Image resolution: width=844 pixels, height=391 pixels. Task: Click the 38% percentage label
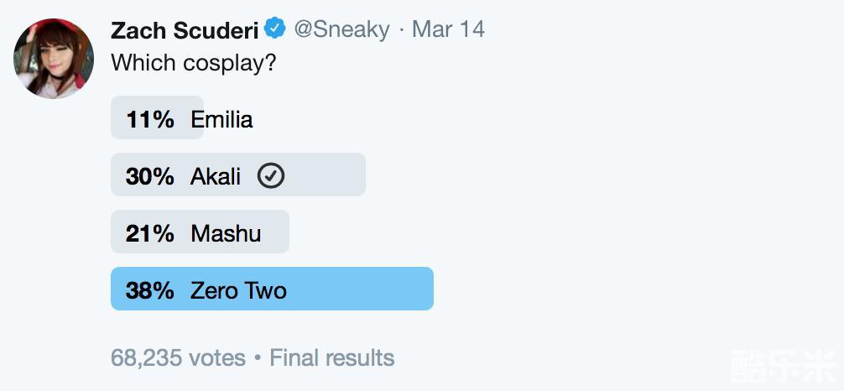[x=150, y=291]
